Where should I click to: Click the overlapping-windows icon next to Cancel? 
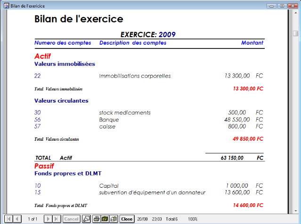click(86, 219)
